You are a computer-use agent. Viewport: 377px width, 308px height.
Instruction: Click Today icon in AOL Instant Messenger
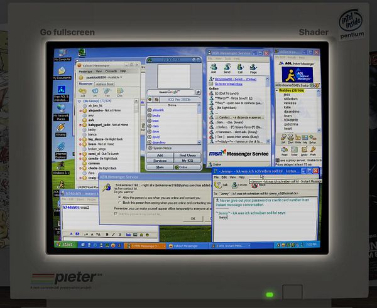tap(294, 151)
